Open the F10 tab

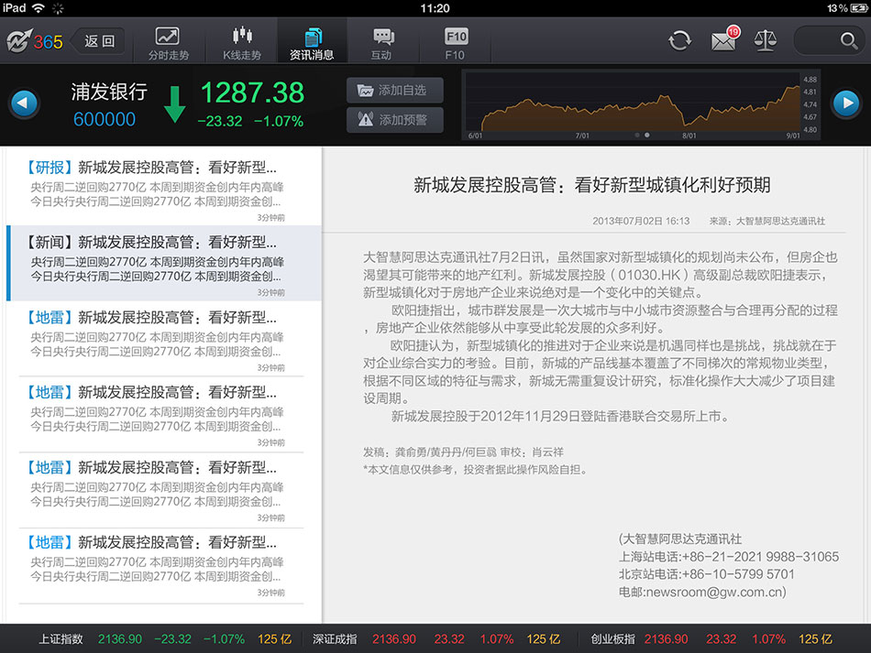(x=455, y=42)
